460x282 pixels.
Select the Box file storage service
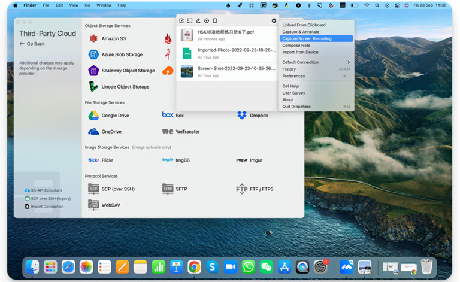[x=172, y=116]
